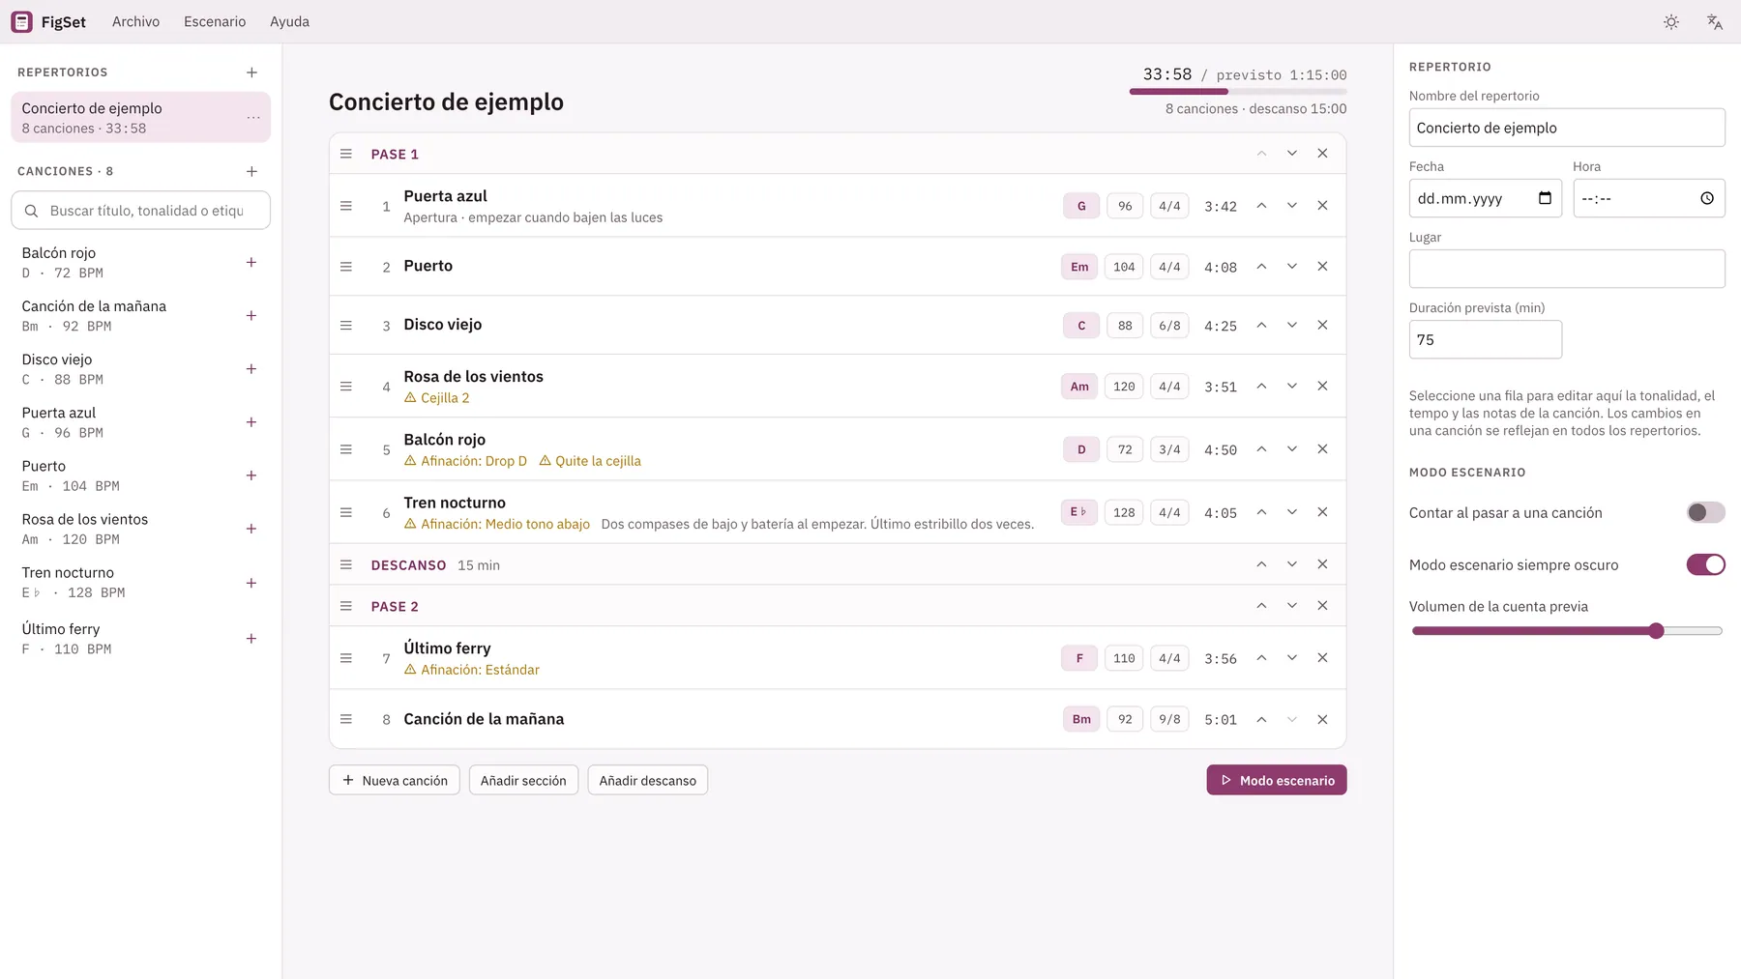Click the setlist duration progress bar
The height and width of the screenshot is (979, 1741).
click(1238, 92)
